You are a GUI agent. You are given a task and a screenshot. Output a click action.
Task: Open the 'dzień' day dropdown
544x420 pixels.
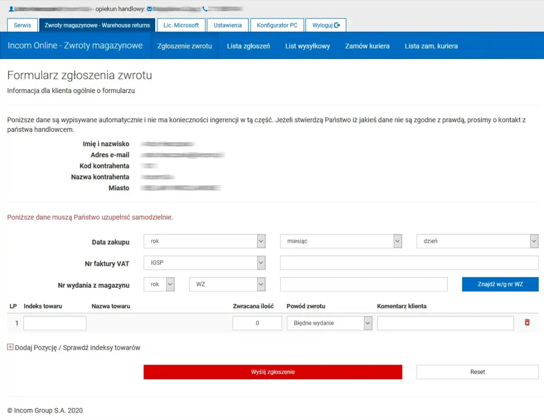[477, 241]
